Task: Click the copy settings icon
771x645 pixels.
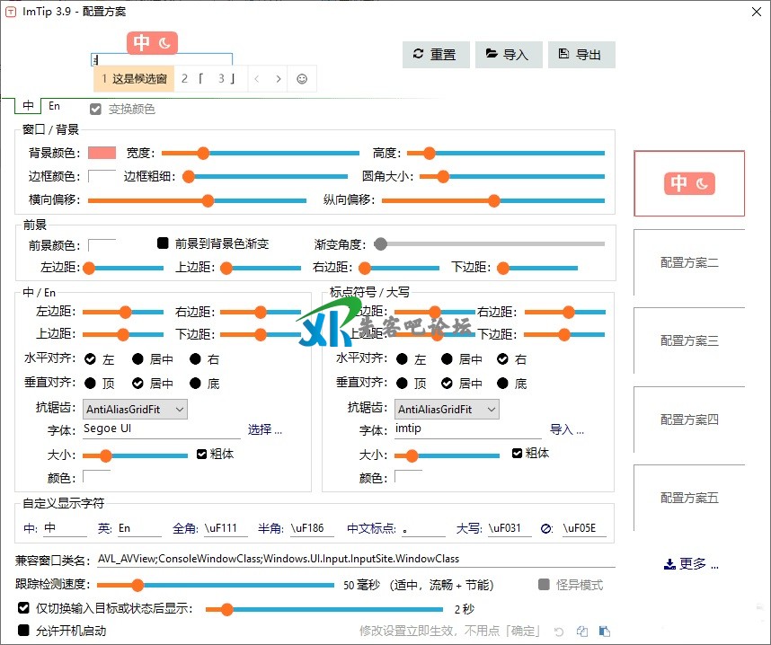Action: tap(582, 632)
